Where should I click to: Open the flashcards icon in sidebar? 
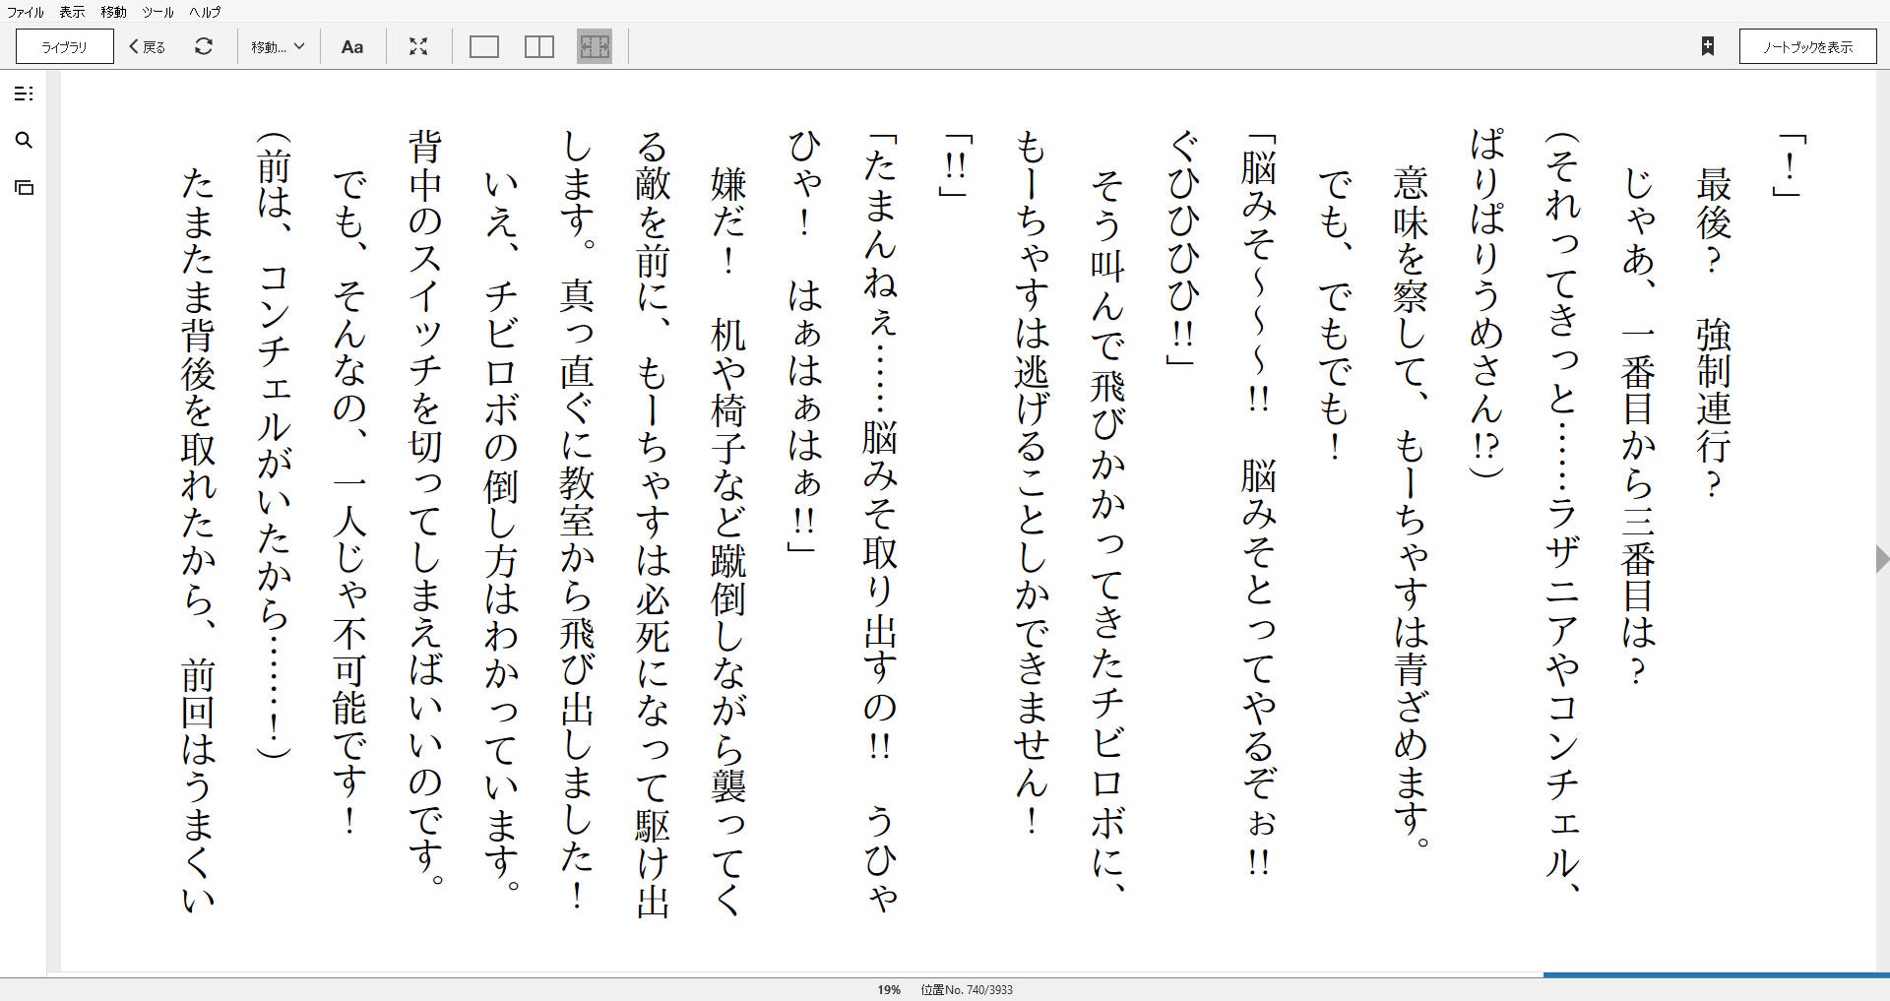(24, 187)
